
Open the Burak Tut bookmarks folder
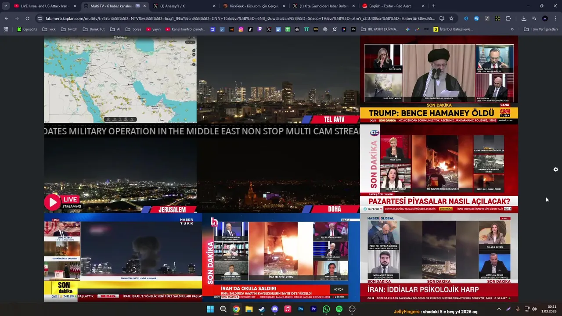coord(94,29)
